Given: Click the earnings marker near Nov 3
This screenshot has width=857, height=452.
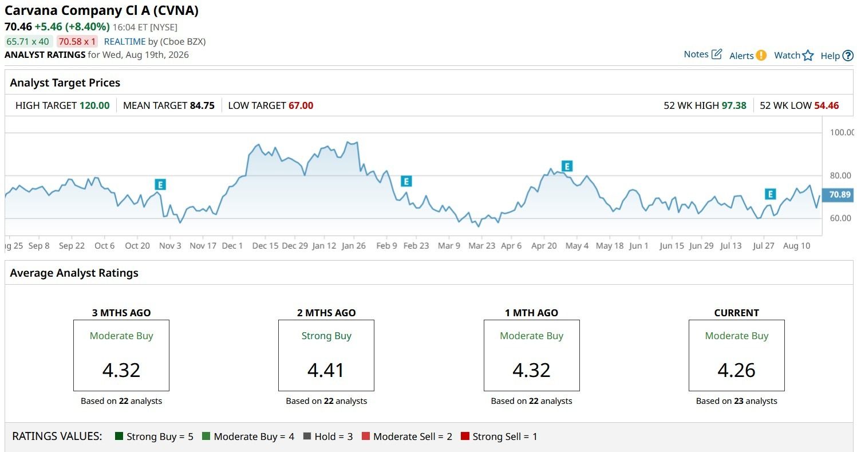Looking at the screenshot, I should coord(160,184).
